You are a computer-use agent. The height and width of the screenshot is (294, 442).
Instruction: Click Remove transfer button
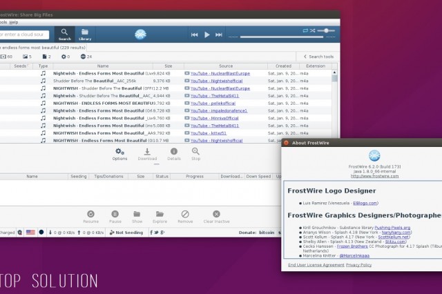[185, 217]
